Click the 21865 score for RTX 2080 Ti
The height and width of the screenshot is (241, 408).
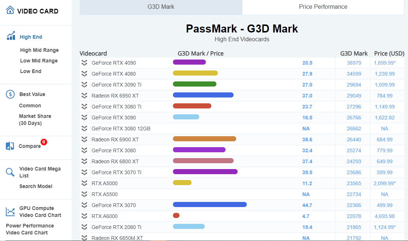pyautogui.click(x=354, y=227)
